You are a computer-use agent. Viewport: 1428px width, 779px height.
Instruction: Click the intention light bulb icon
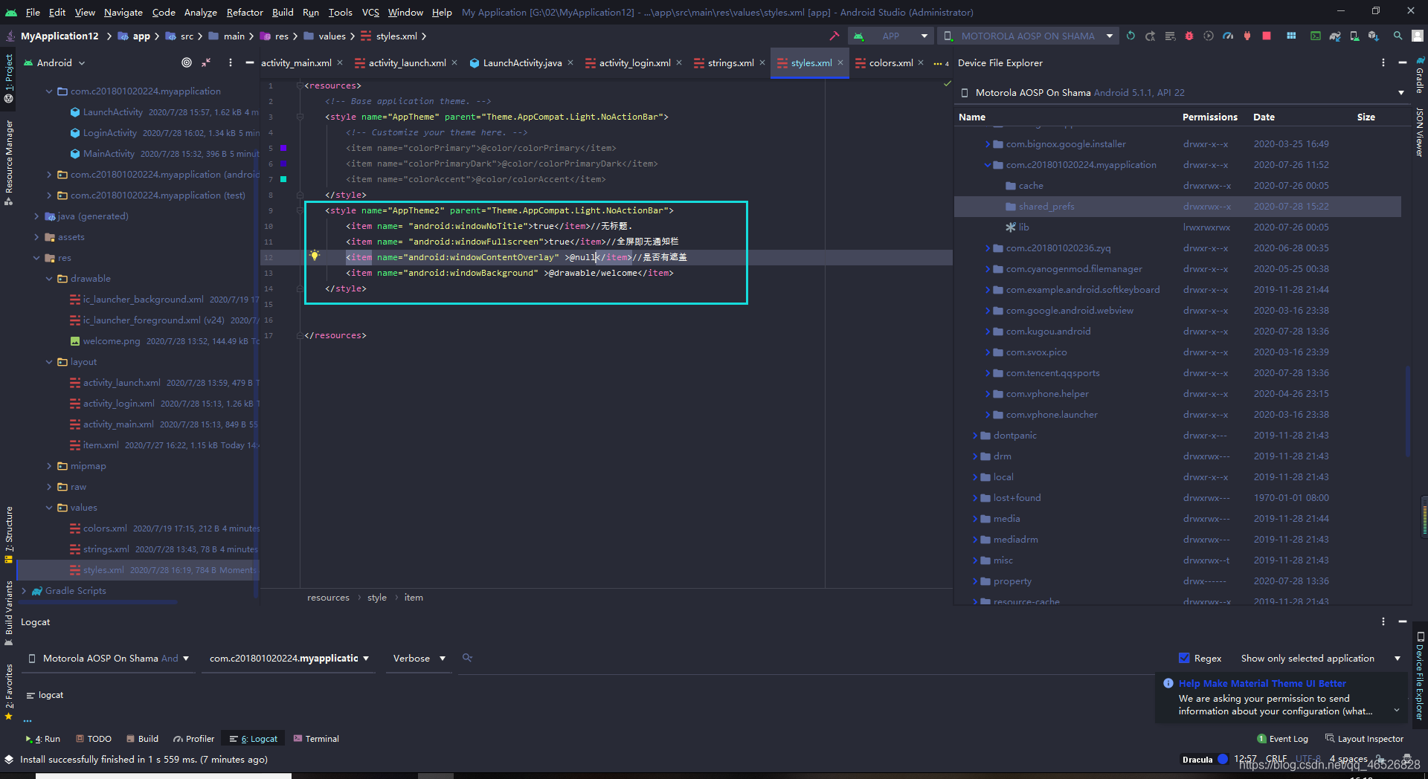[x=315, y=256]
